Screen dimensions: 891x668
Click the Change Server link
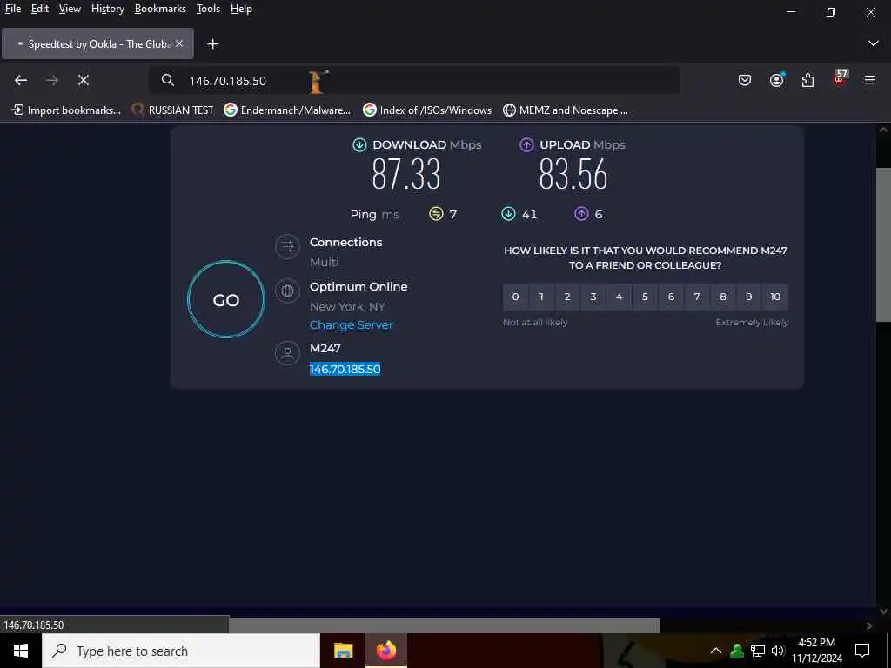coord(352,325)
